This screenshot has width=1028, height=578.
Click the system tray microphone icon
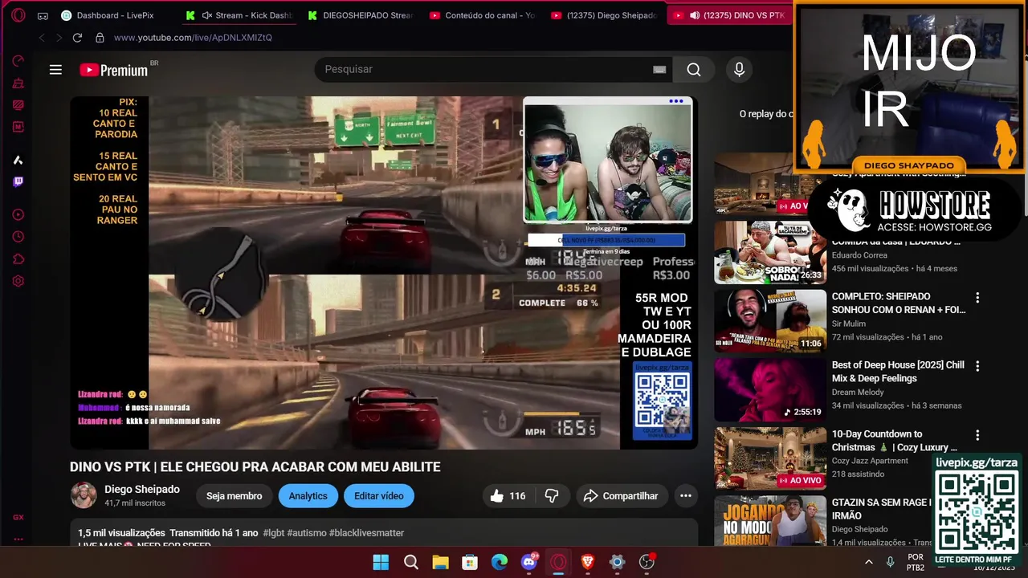890,562
